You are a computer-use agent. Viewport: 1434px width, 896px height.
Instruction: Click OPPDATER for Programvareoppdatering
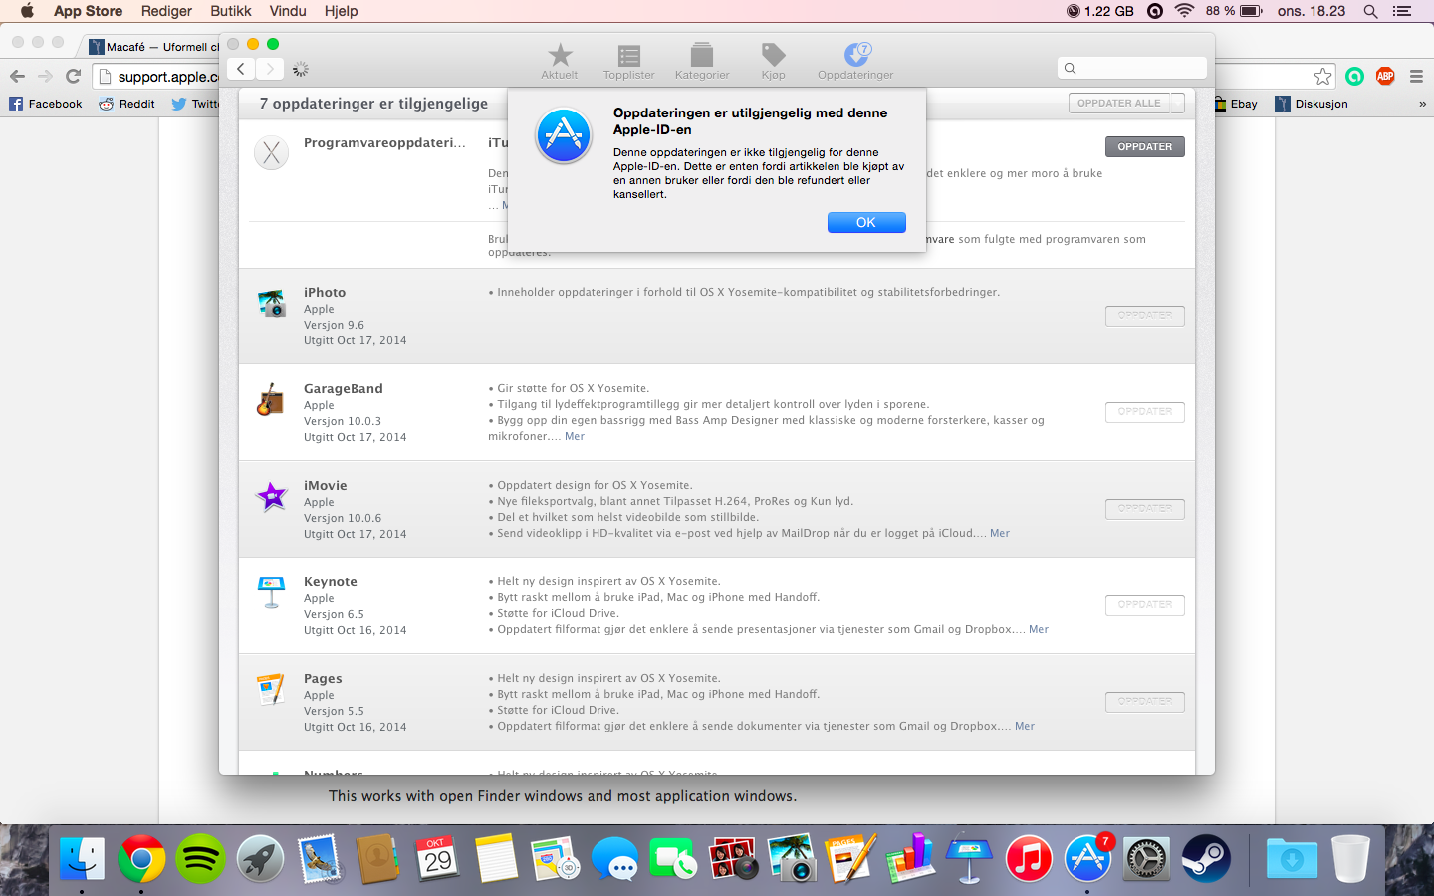[x=1145, y=147]
